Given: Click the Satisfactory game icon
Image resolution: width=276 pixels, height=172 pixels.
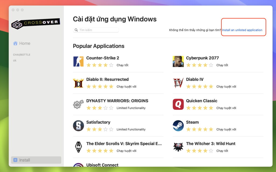Looking at the screenshot, I should pyautogui.click(x=78, y=126).
